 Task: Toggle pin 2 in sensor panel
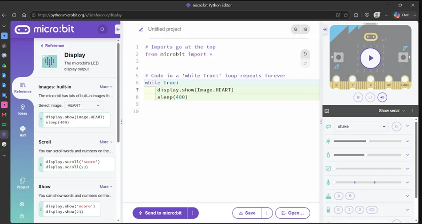click(x=360, y=210)
